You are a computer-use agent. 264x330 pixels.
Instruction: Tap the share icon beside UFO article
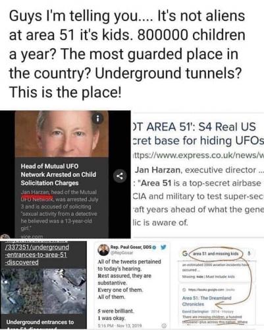[x=120, y=176]
